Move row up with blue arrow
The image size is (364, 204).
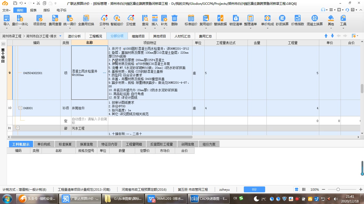(x=326, y=36)
